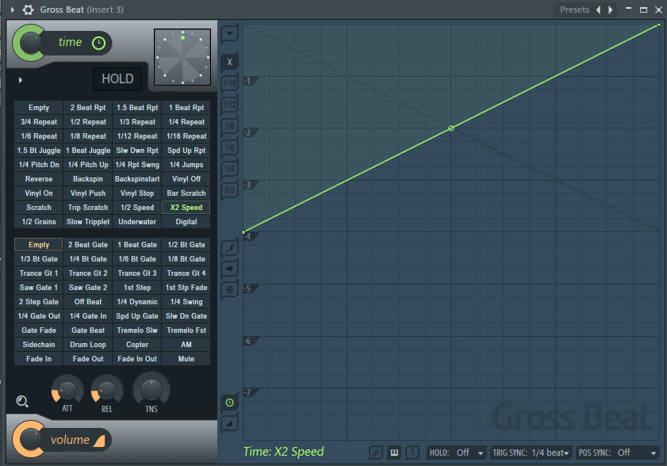Select the 1/6 snap setting
Viewport: 667px width, 466px height.
pos(229,147)
